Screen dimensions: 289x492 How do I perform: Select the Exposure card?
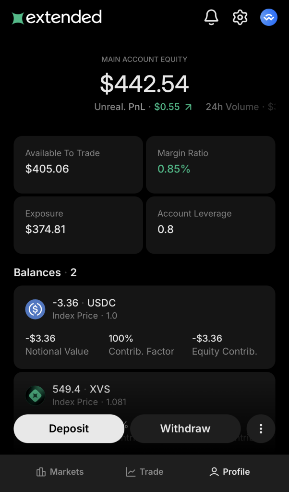point(78,225)
